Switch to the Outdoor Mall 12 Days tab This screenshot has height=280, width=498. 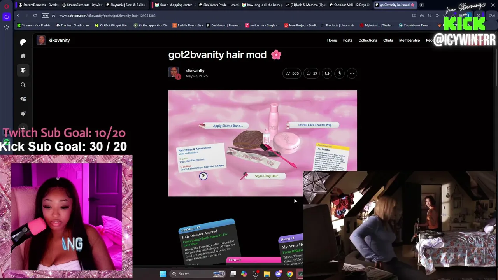(x=349, y=5)
